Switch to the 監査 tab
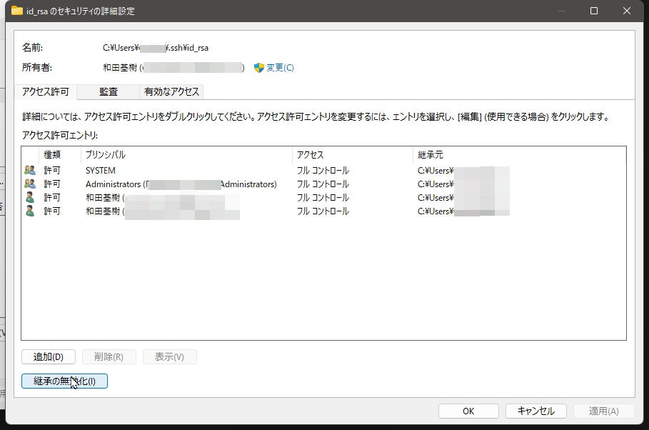The image size is (649, 430). click(109, 91)
